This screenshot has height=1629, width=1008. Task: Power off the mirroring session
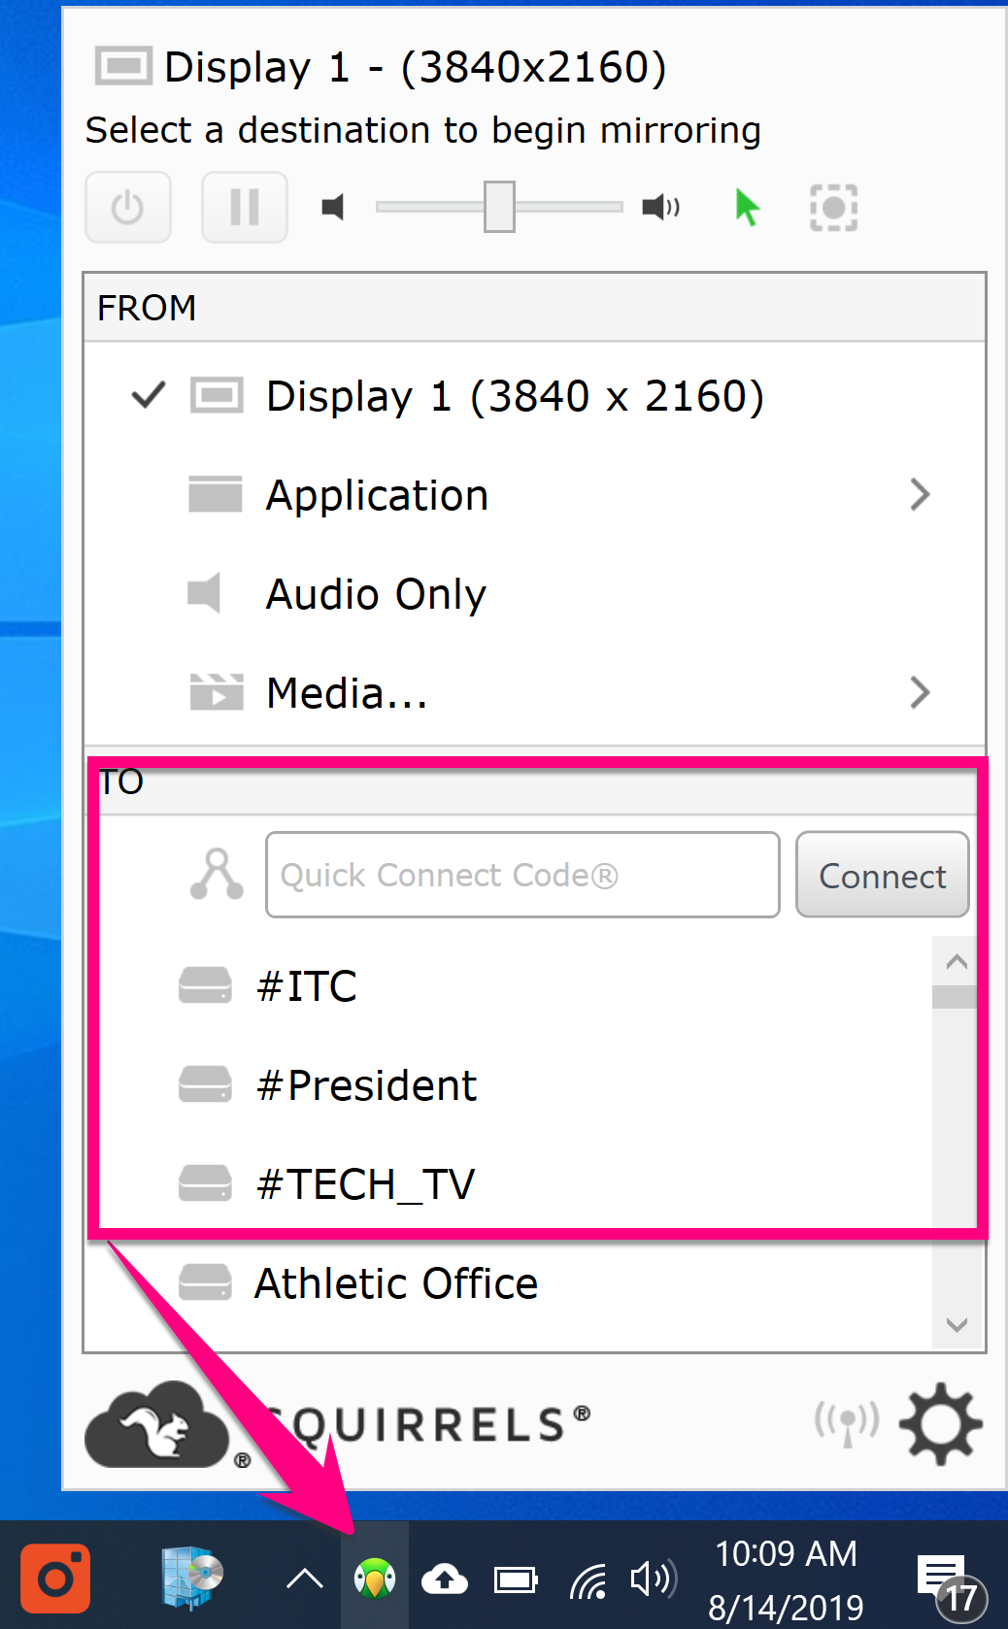tap(127, 207)
